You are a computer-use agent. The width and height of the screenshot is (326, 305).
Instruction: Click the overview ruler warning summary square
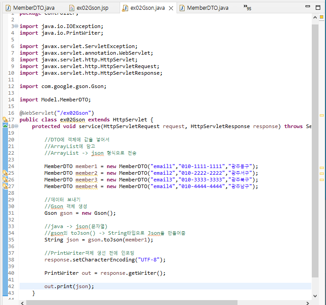(x=322, y=17)
